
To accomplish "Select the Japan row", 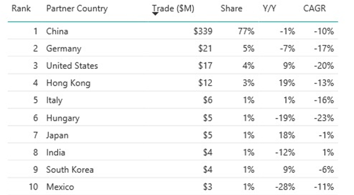I will pos(173,135).
